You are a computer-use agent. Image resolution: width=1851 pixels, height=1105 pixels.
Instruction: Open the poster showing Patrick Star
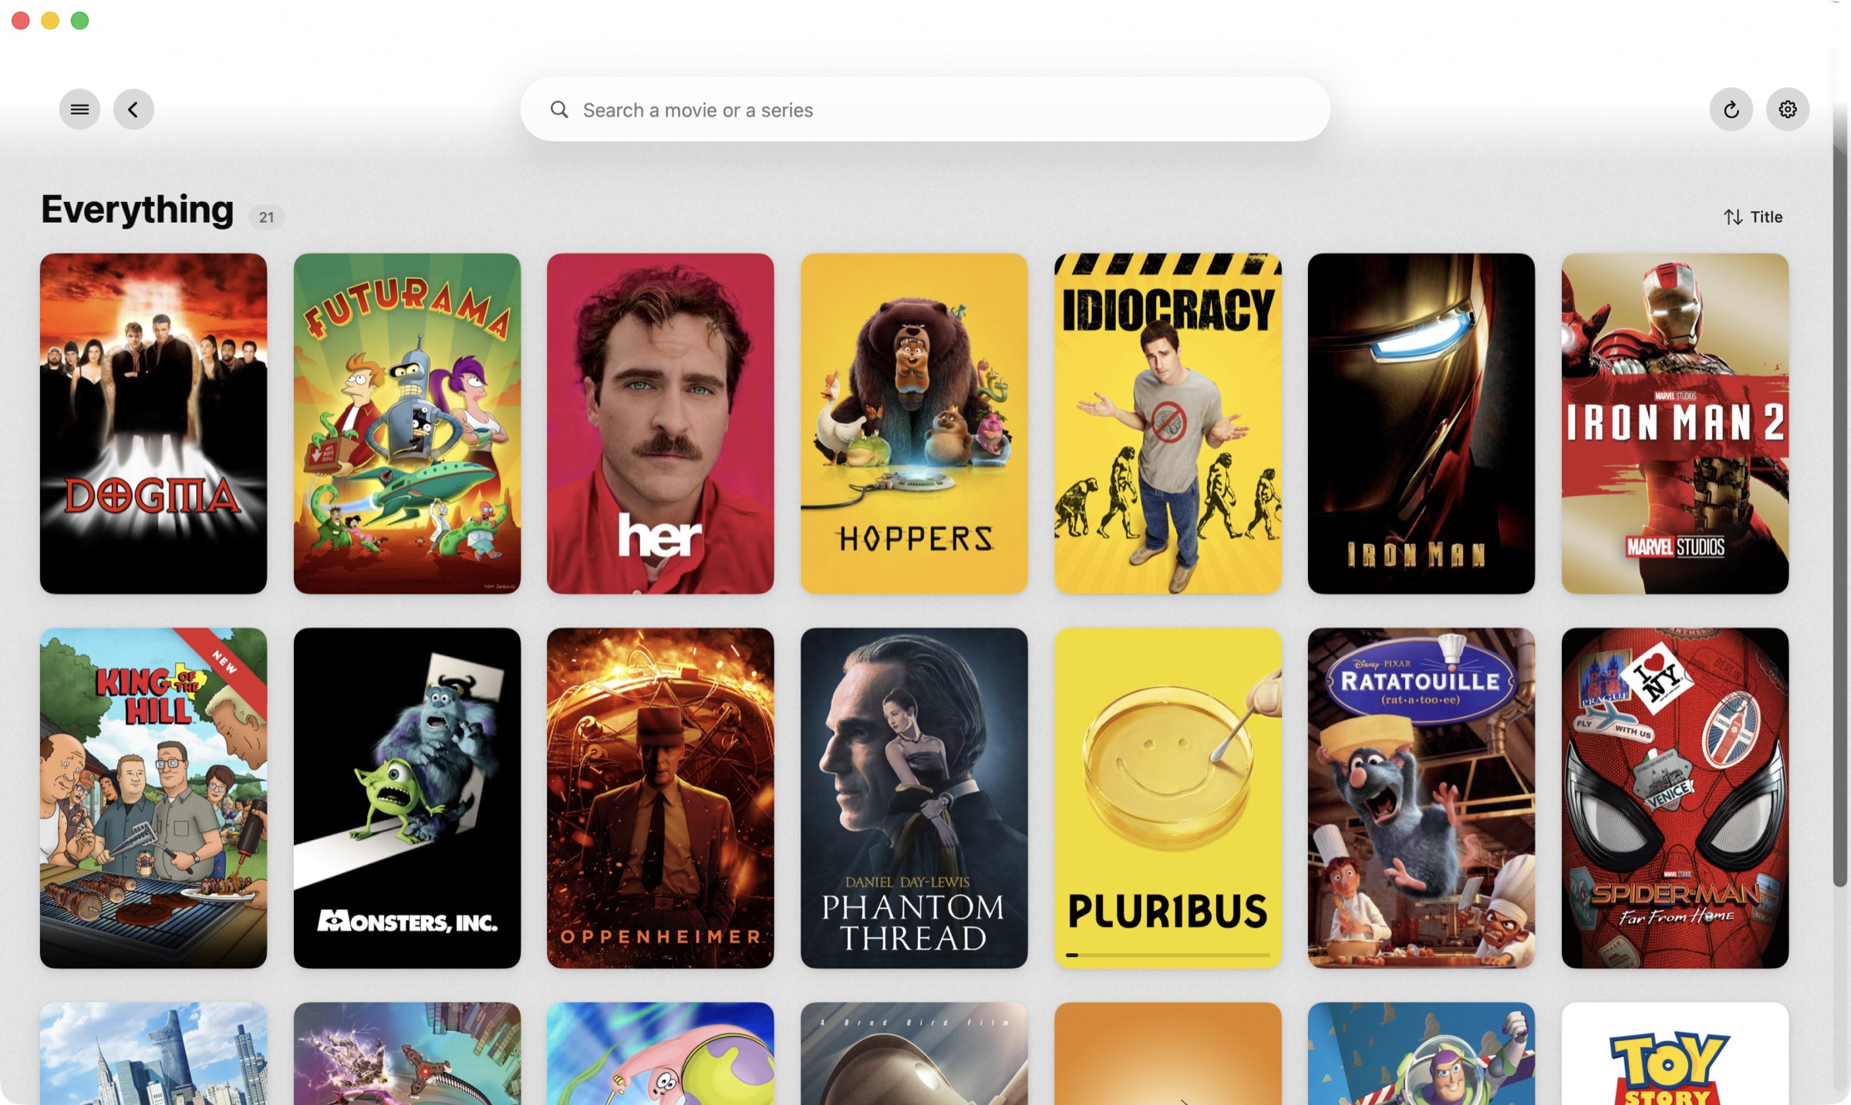click(660, 1053)
